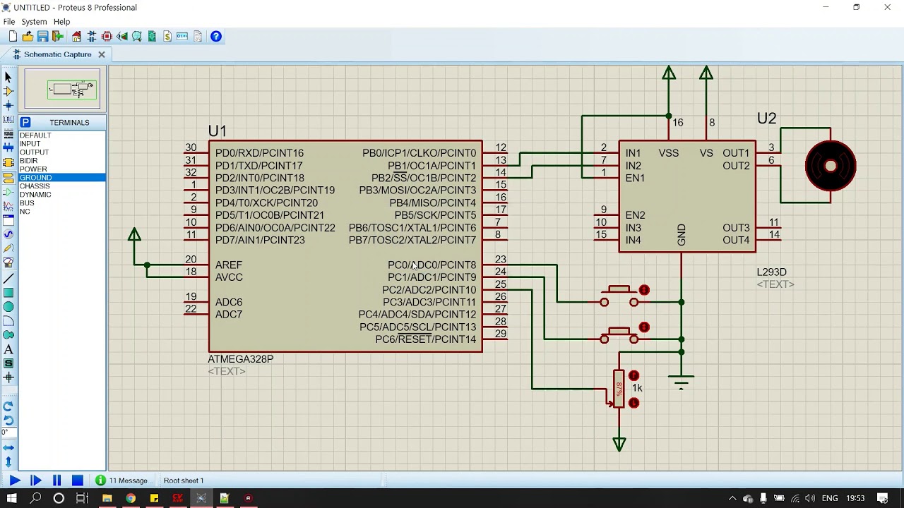Stop the simulation

pyautogui.click(x=78, y=480)
